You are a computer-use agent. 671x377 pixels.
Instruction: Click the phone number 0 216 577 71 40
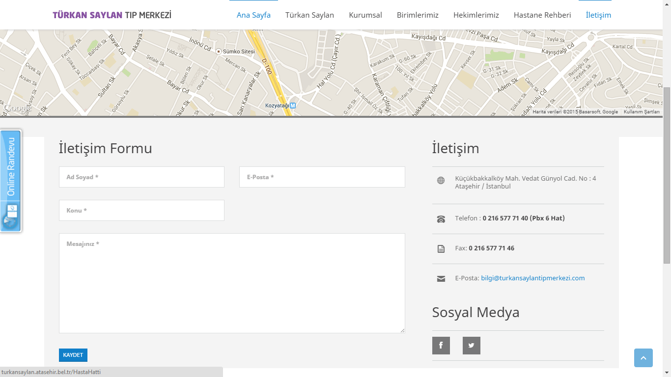tap(505, 218)
